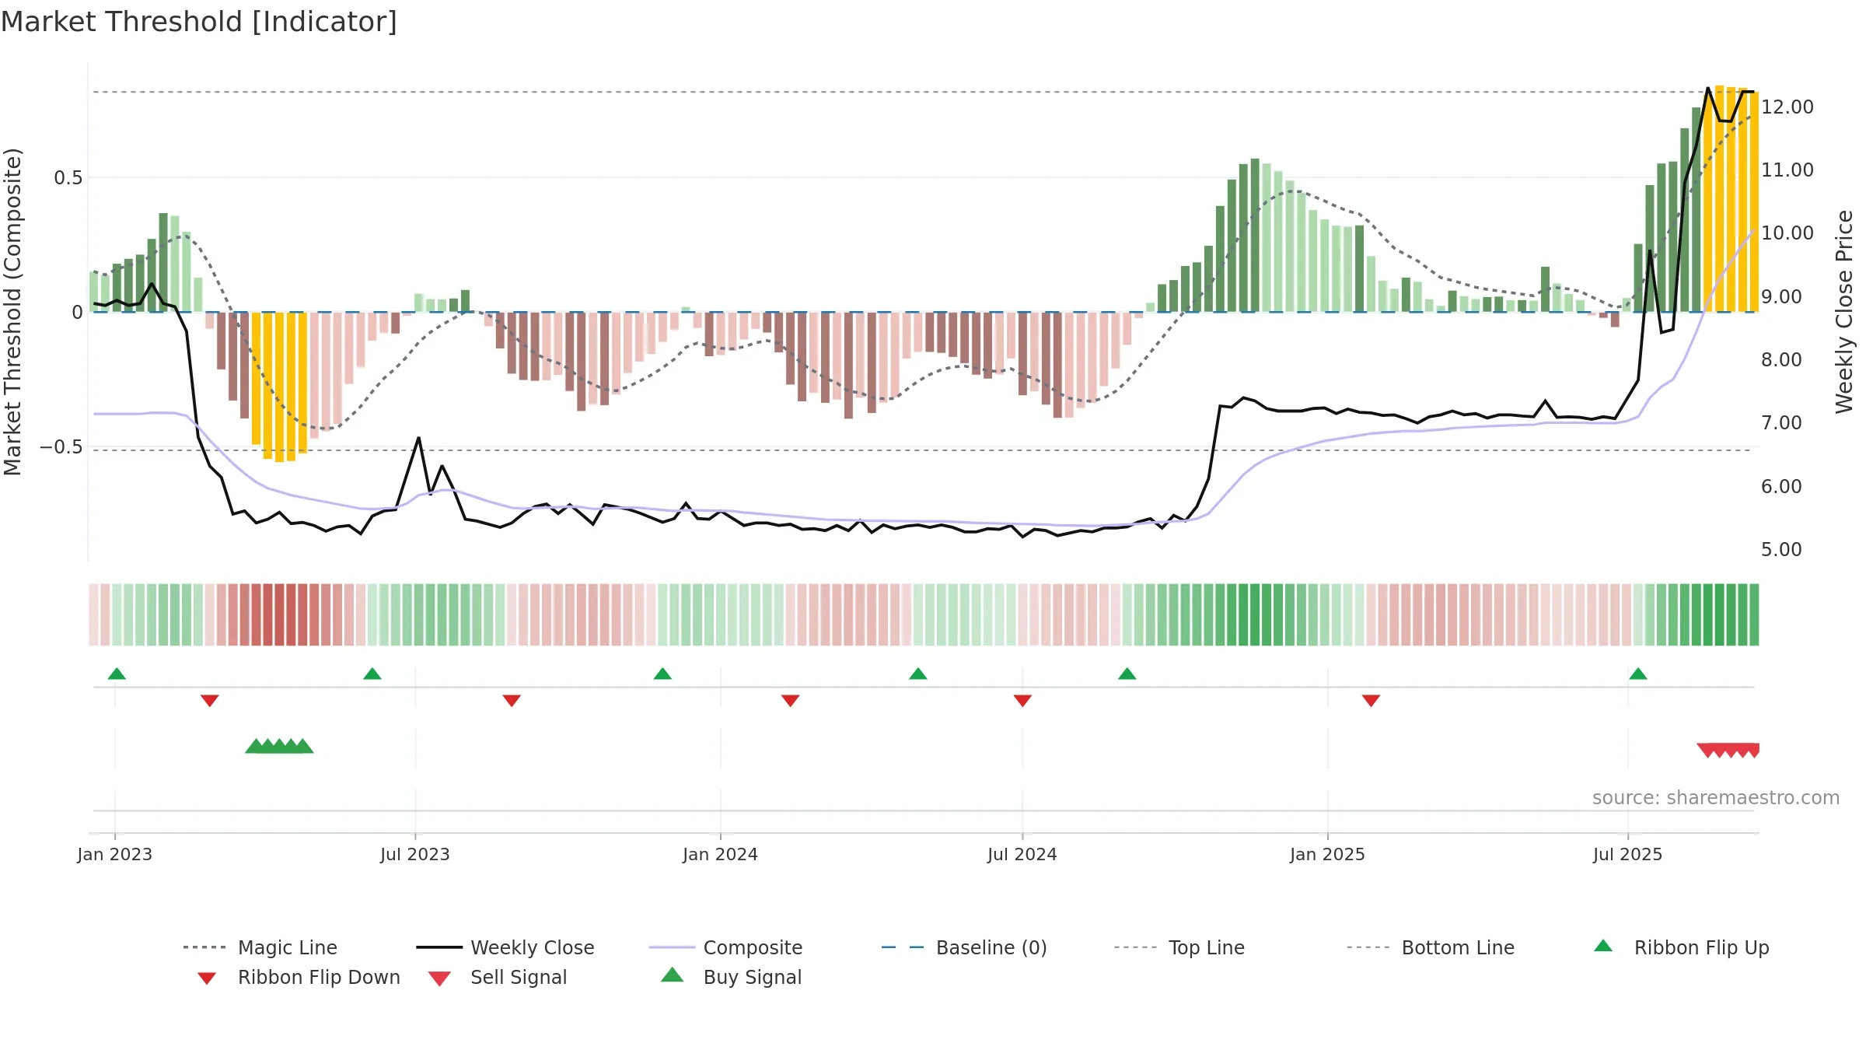Click the 5.00 price axis label
Image resolution: width=1866 pixels, height=1050 pixels.
click(x=1781, y=550)
